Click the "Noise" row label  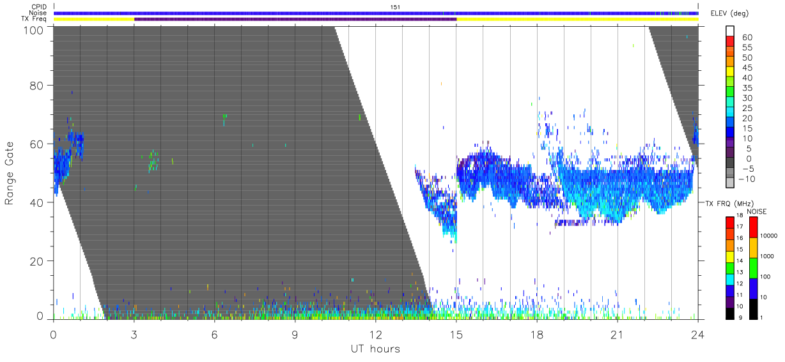tap(37, 13)
